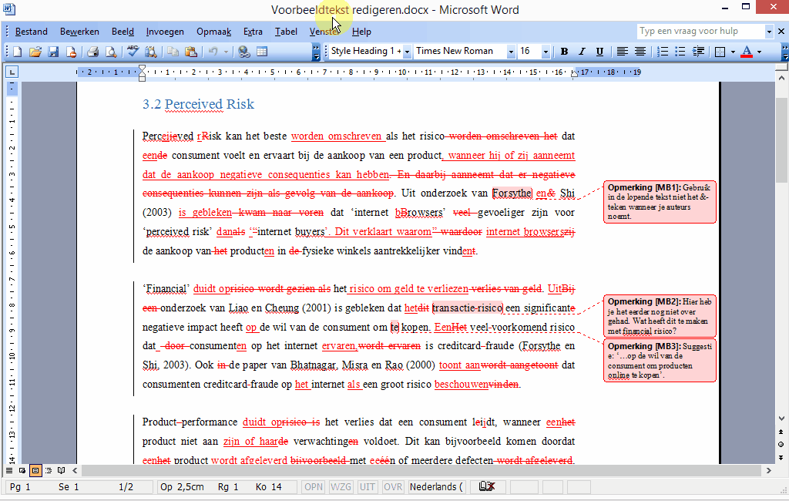Click the 'Typ een vraag voor hulp' box
The height and width of the screenshot is (501, 789).
point(701,32)
